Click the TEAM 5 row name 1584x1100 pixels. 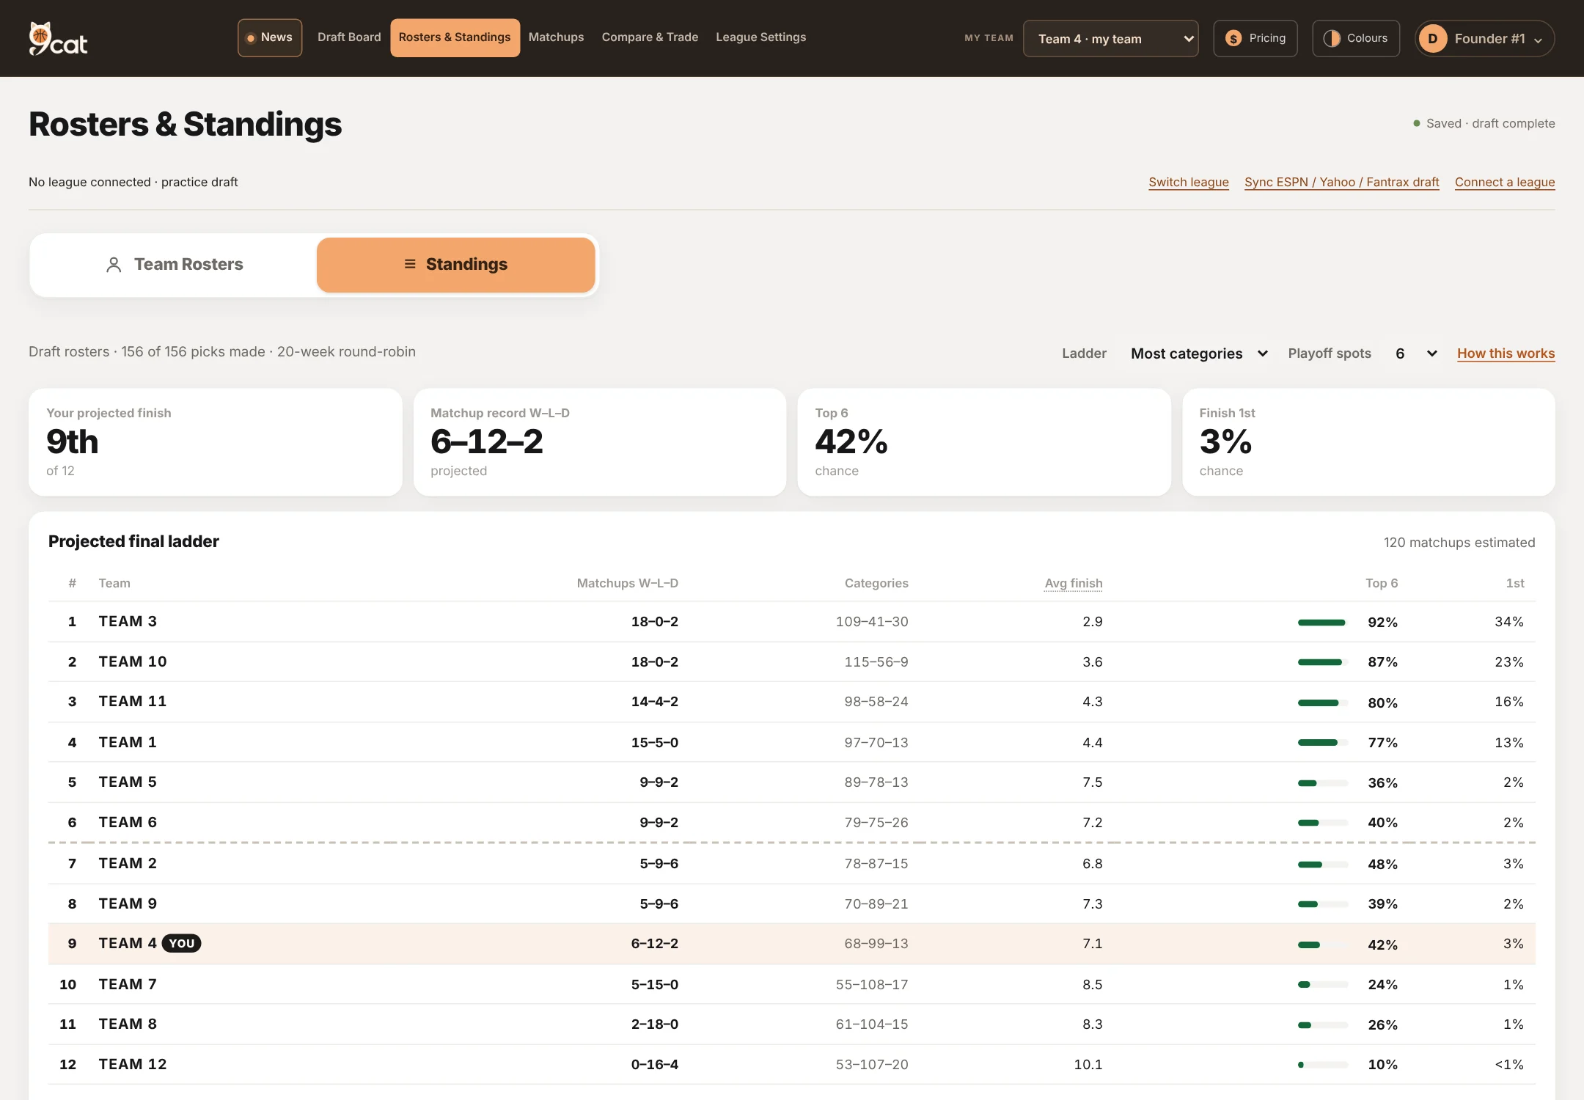128,782
